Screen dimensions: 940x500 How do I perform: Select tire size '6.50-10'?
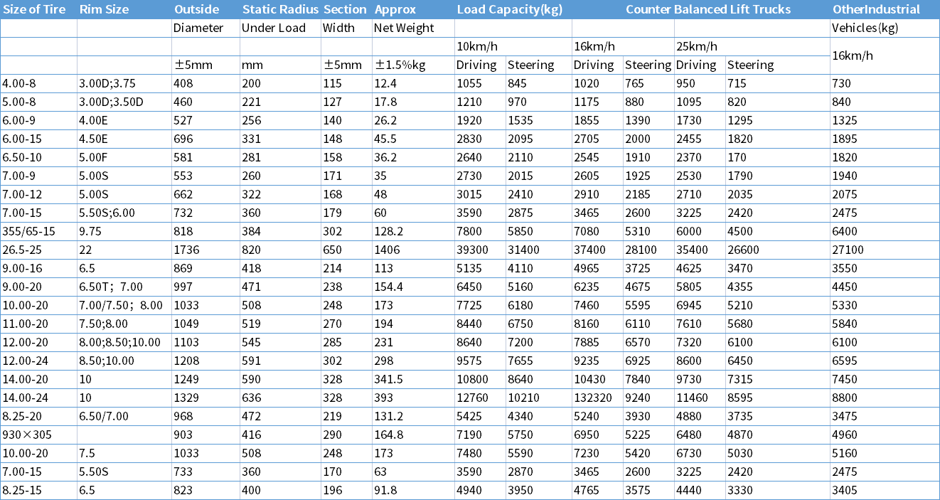21,158
